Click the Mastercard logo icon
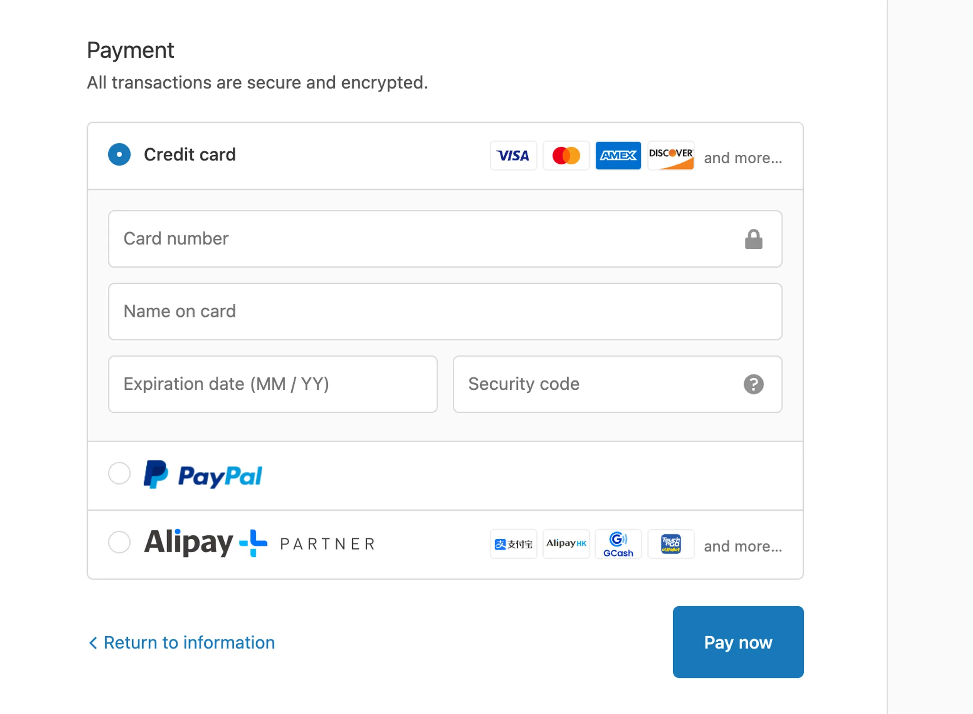Image resolution: width=973 pixels, height=714 pixels. point(566,155)
